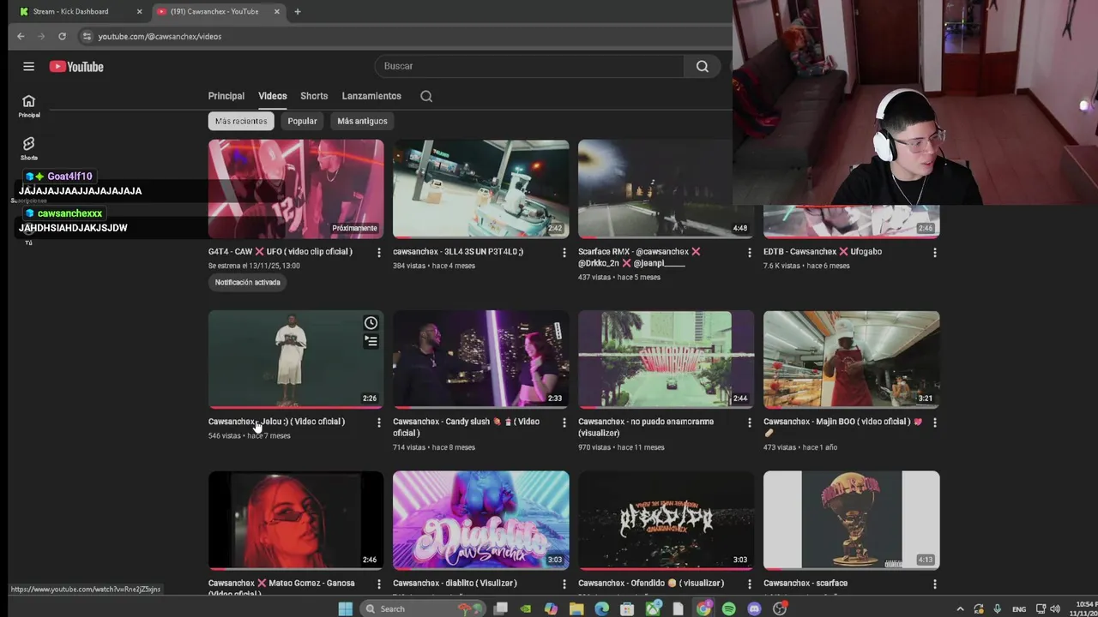The height and width of the screenshot is (617, 1098).
Task: Open Shorts from the left sidebar
Action: point(28,148)
